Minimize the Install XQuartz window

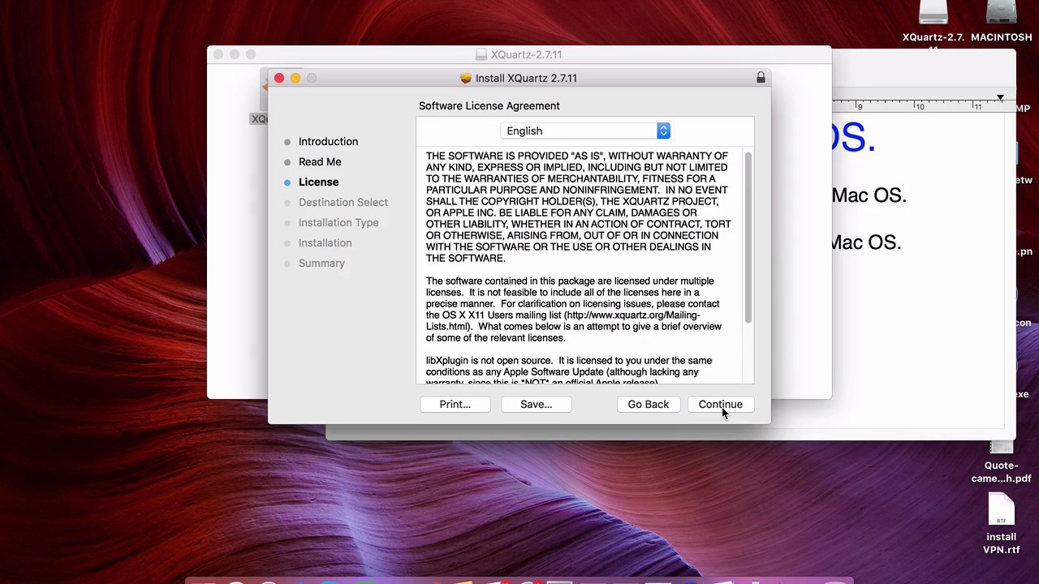[295, 78]
